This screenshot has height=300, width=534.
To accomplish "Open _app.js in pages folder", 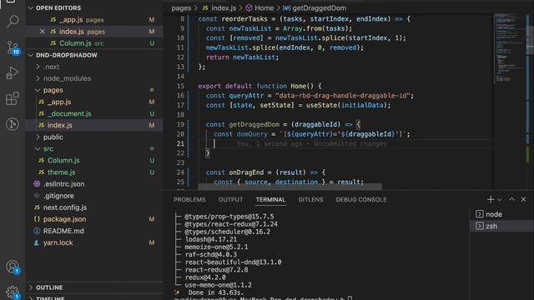I will tap(94, 102).
